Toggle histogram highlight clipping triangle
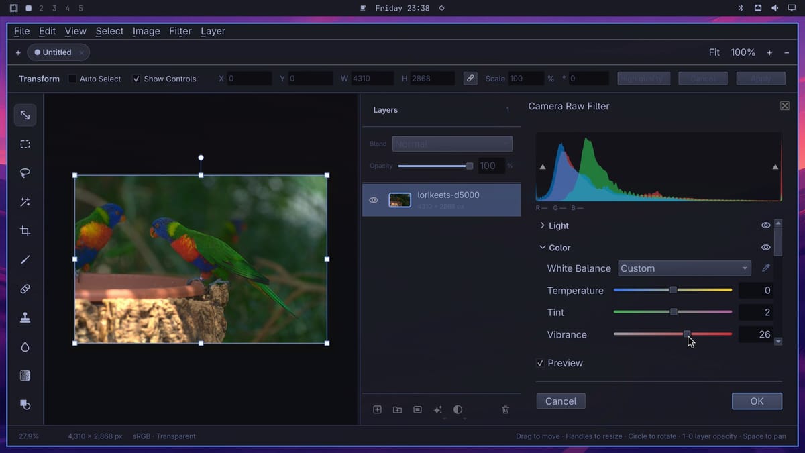The height and width of the screenshot is (453, 805). click(x=775, y=167)
